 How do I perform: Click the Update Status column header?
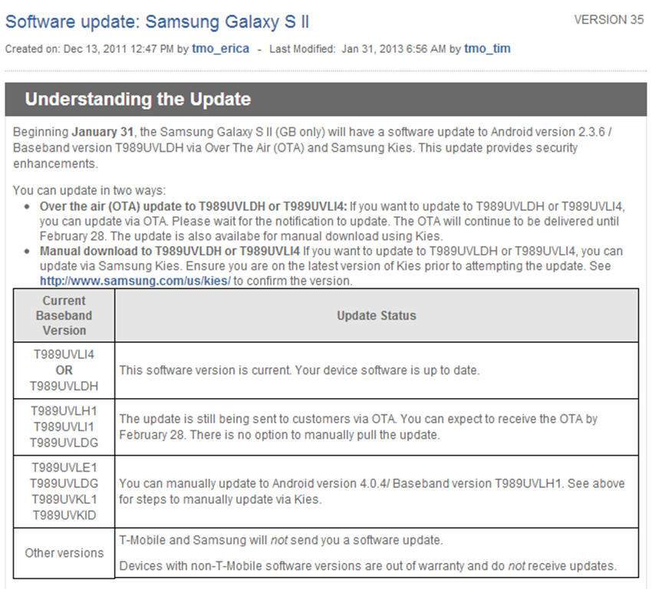[377, 315]
